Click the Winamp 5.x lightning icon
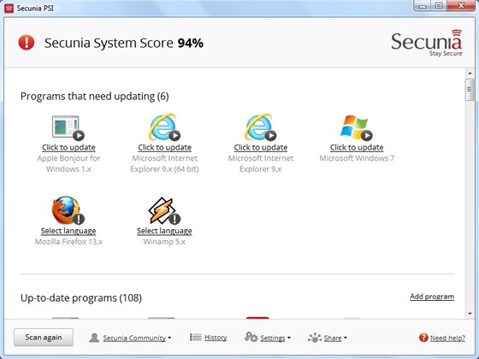Image resolution: width=479 pixels, height=359 pixels. click(164, 210)
